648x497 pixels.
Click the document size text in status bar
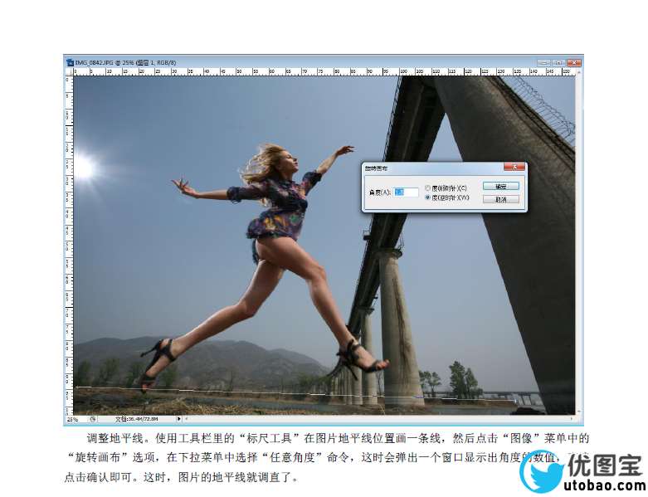[x=137, y=419]
